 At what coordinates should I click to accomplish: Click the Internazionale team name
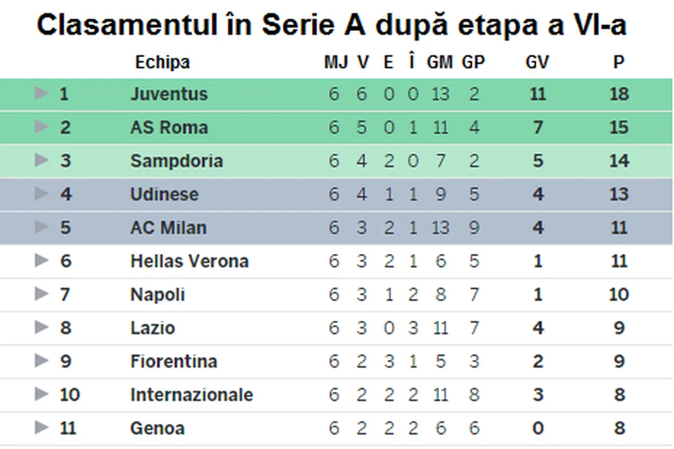191,394
